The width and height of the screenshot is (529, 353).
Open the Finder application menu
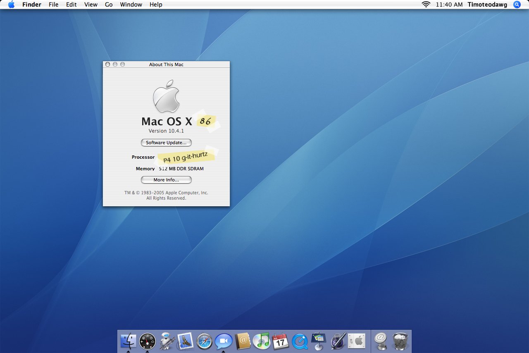32,5
